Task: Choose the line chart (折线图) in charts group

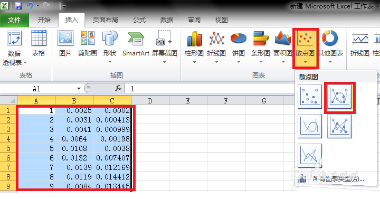Action: 216,48
